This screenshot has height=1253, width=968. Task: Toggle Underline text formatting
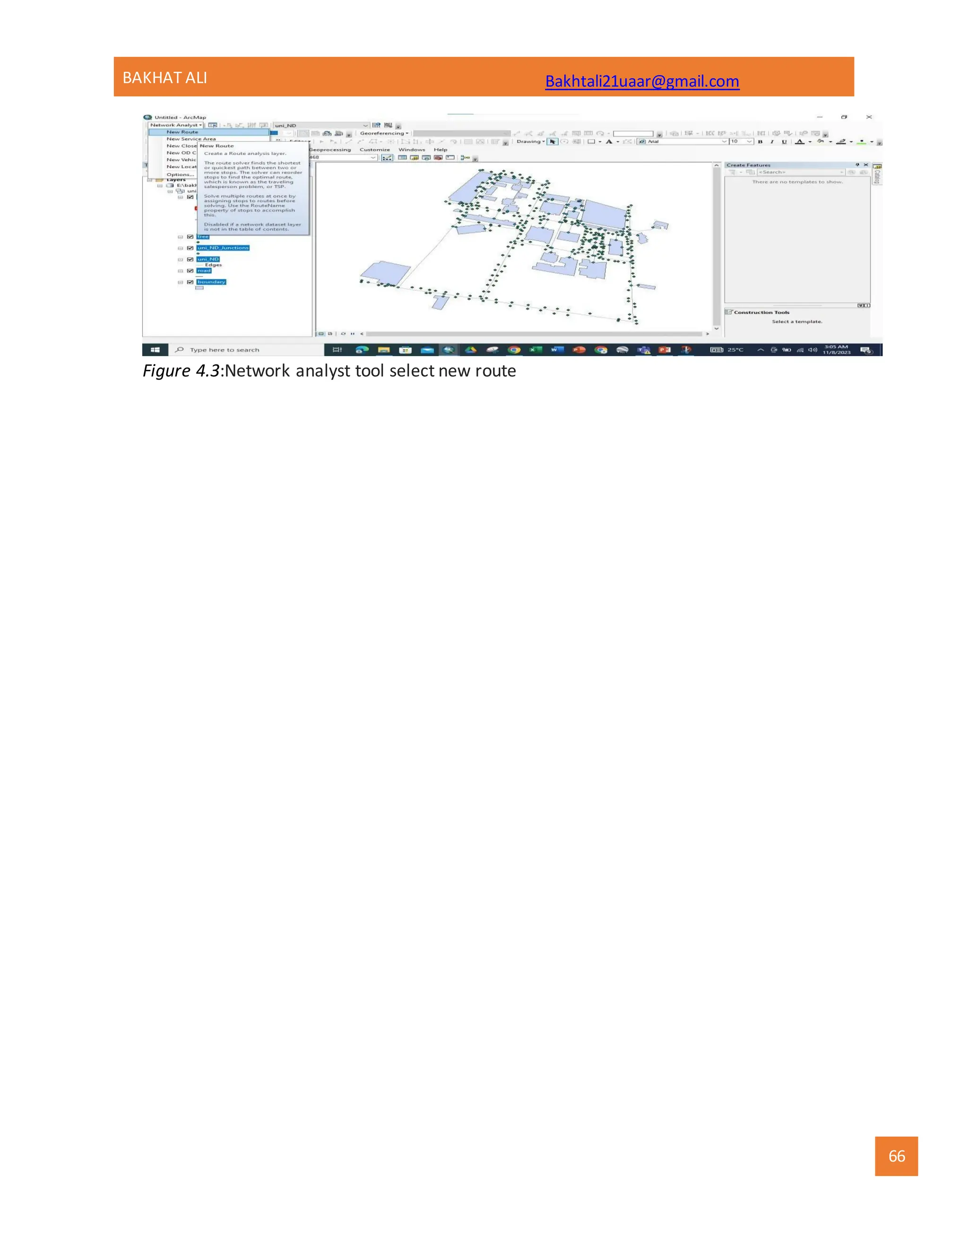(x=785, y=142)
